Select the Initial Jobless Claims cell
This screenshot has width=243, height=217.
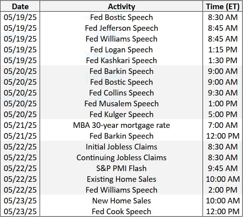click(121, 147)
